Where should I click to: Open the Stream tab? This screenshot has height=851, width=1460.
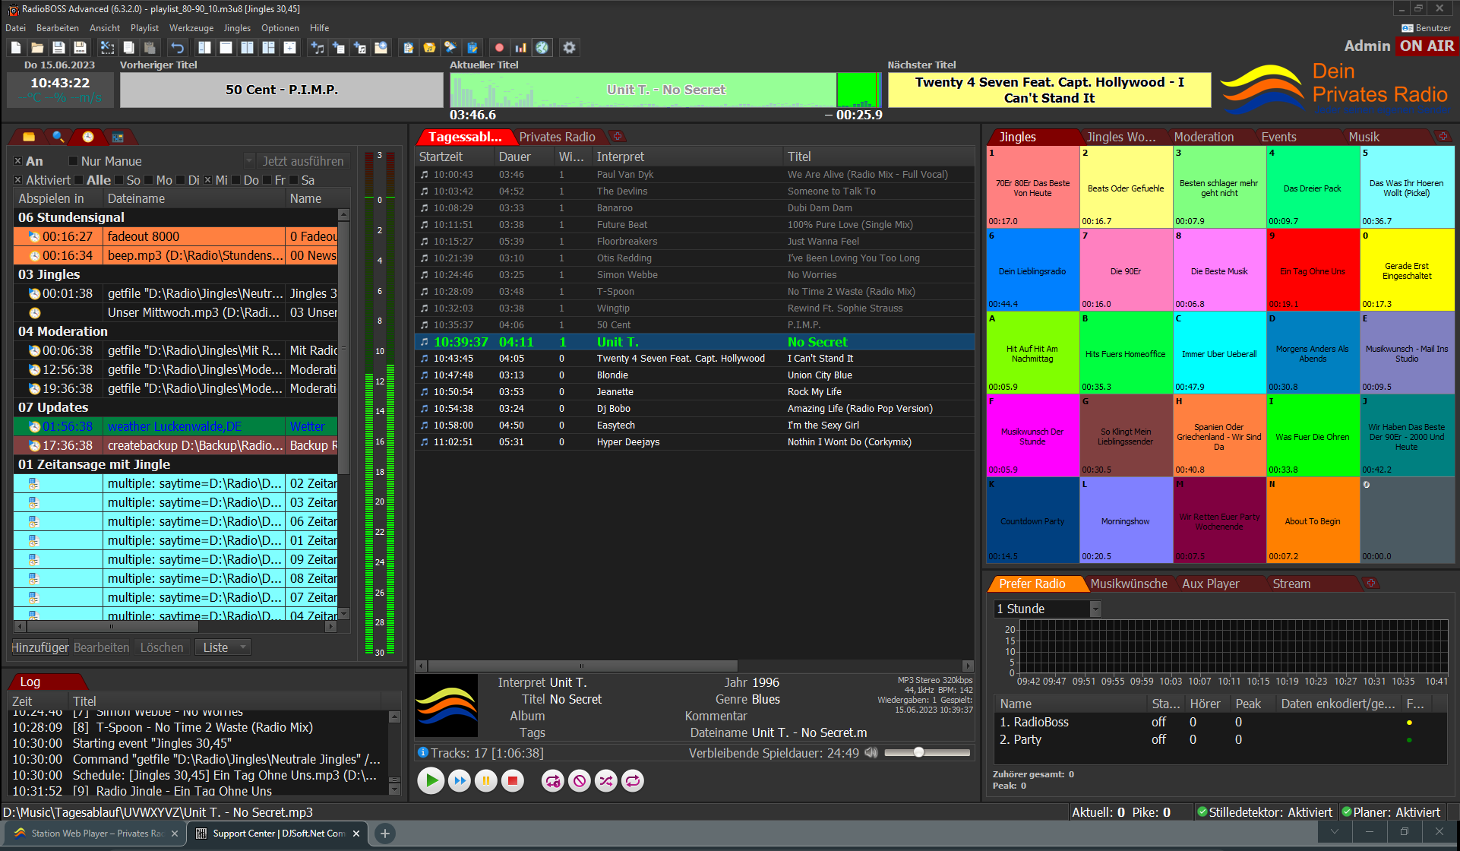[1291, 584]
